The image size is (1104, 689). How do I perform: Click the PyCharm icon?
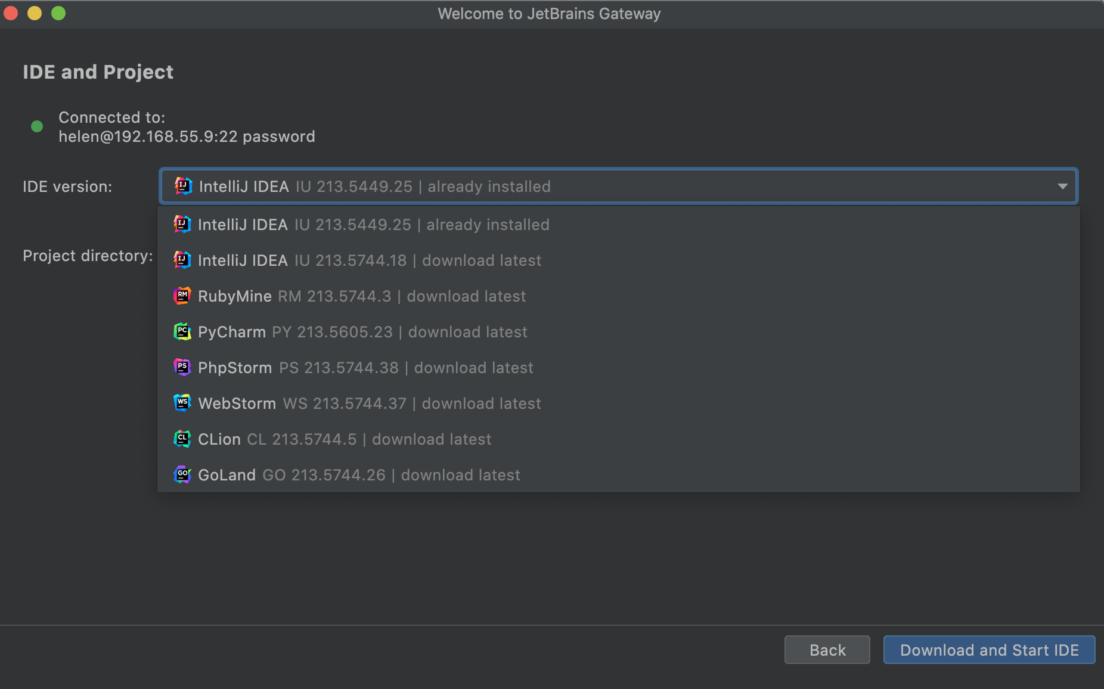182,332
